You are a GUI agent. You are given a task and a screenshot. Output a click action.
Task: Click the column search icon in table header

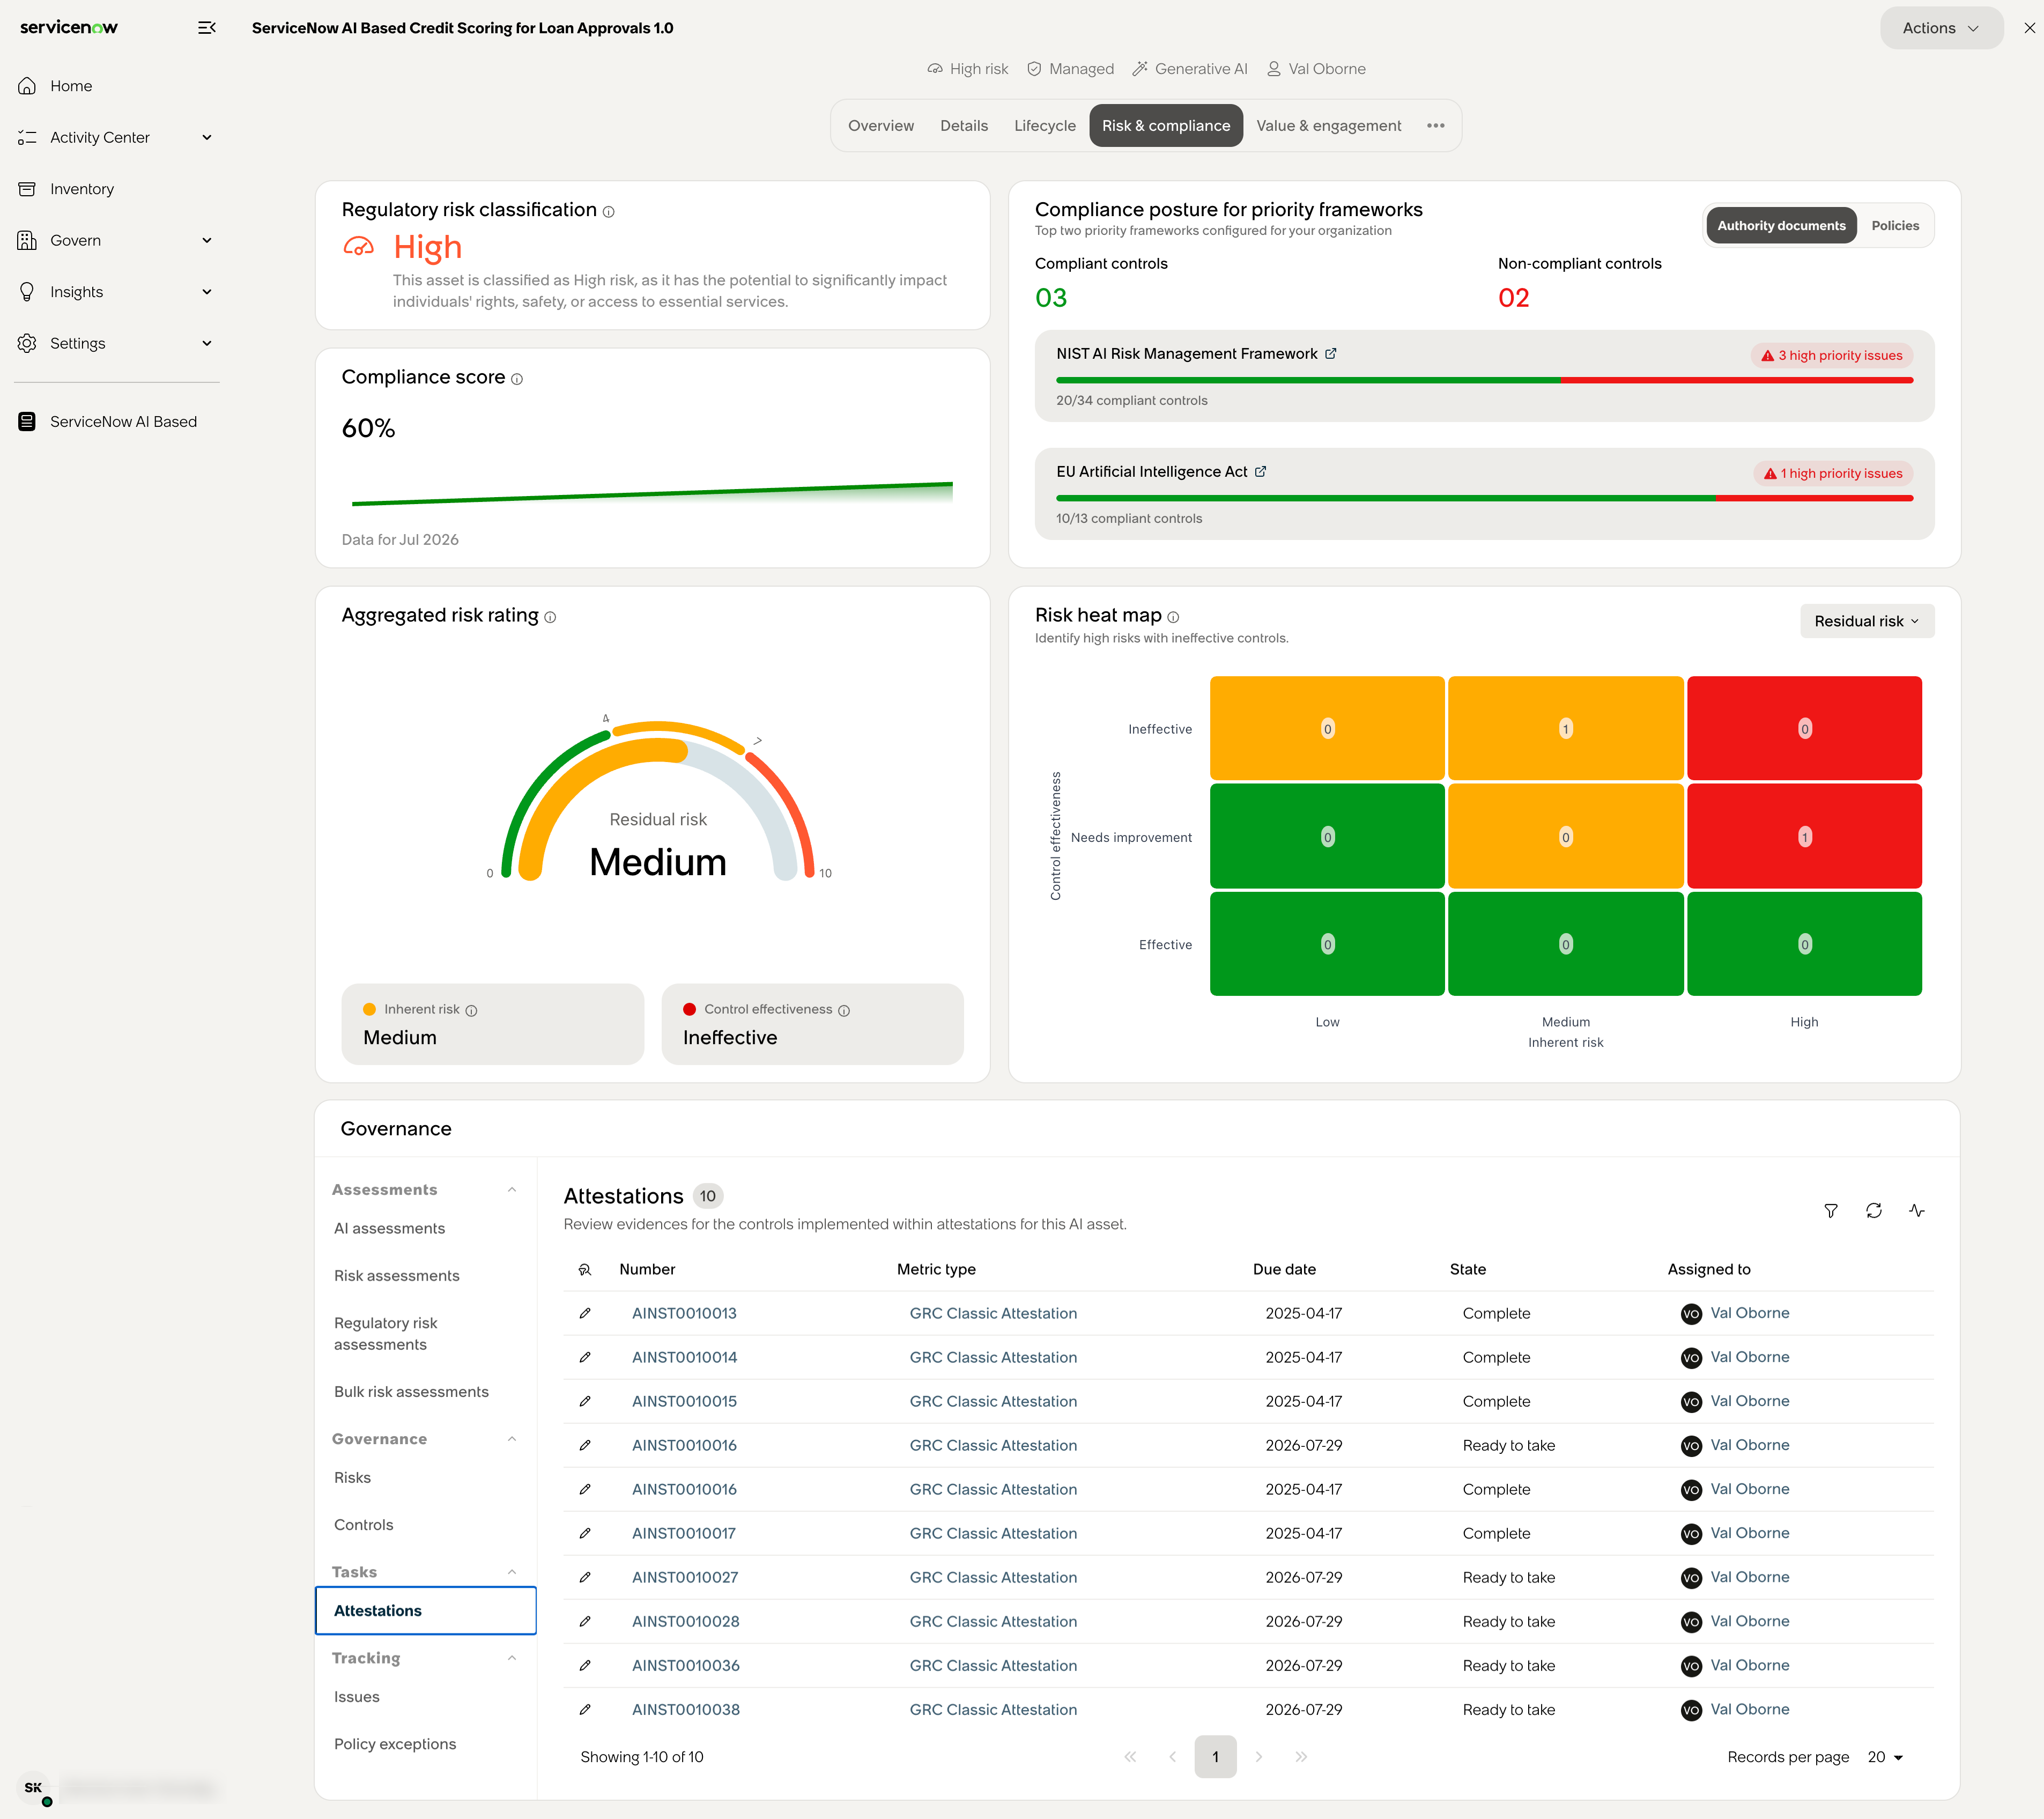point(585,1269)
